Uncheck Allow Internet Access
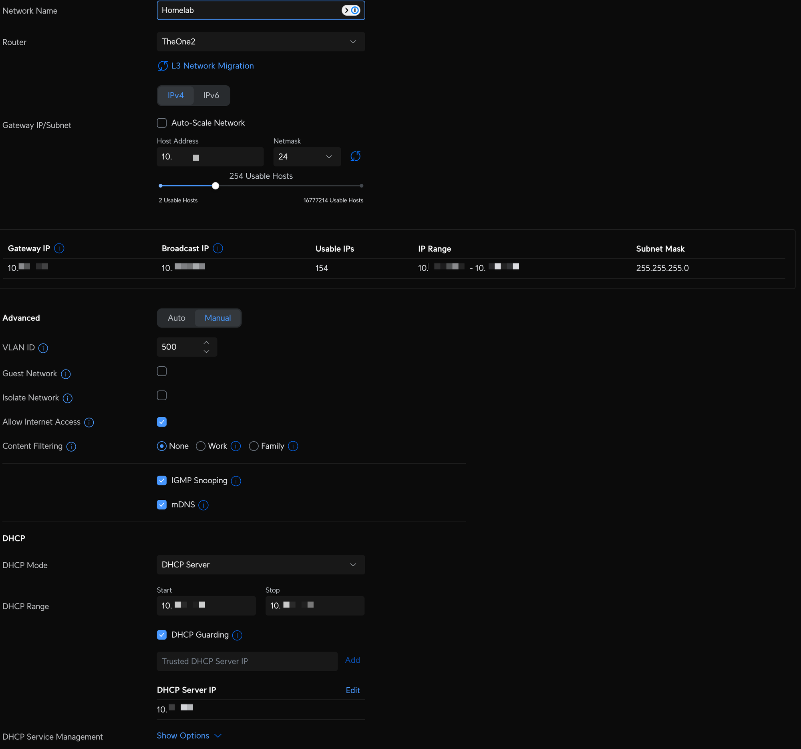The width and height of the screenshot is (801, 749). pos(161,422)
